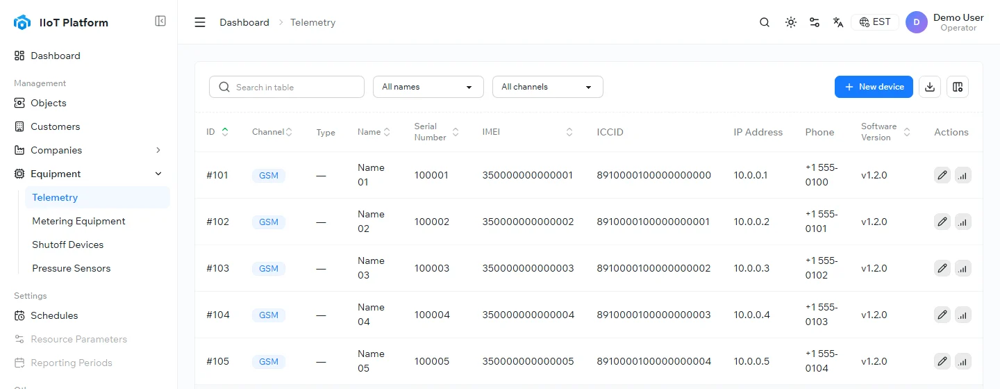Open Telemetry in the sidebar
Image resolution: width=1000 pixels, height=389 pixels.
click(97, 197)
